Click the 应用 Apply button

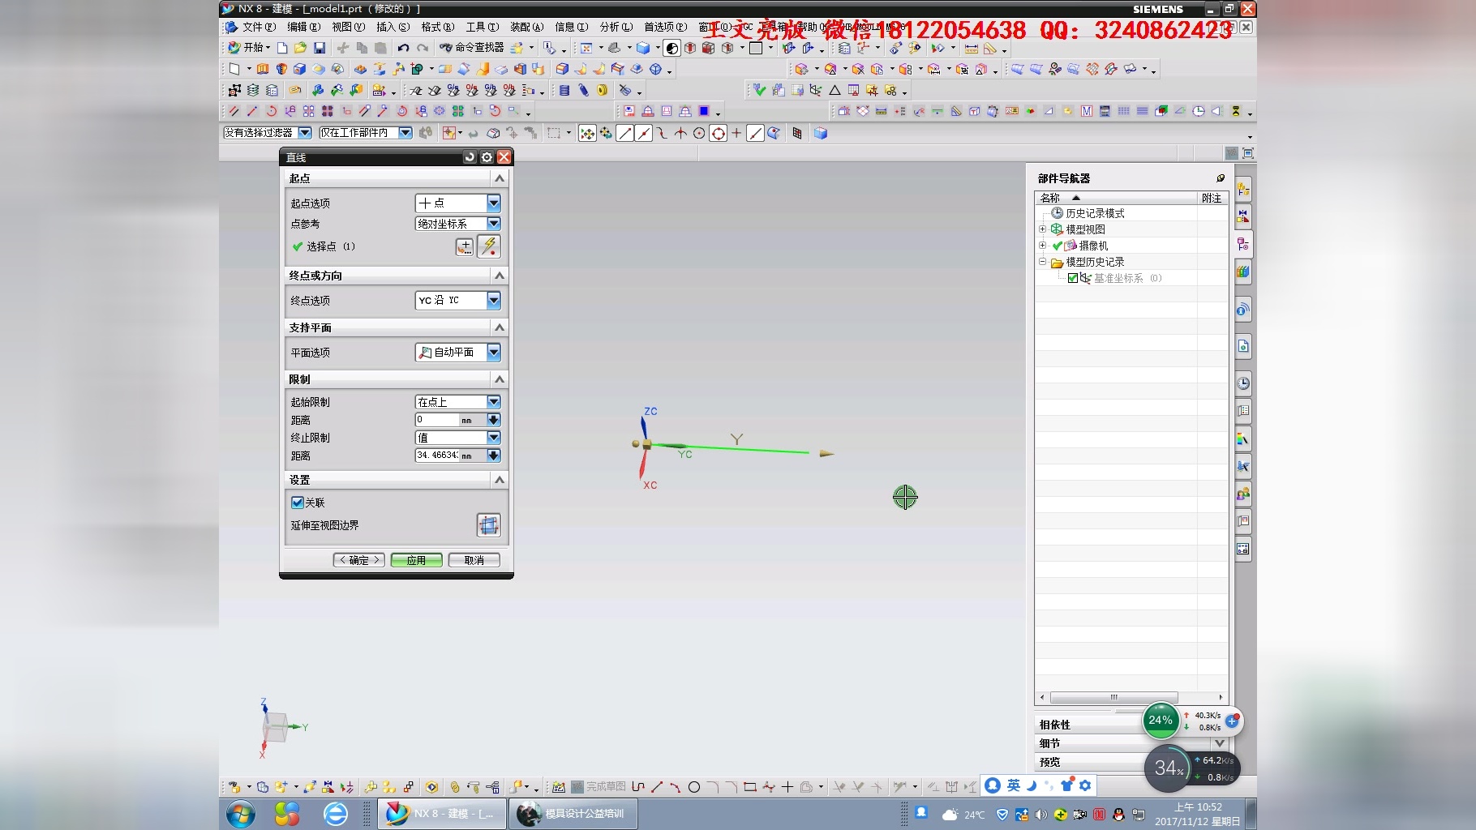click(416, 560)
